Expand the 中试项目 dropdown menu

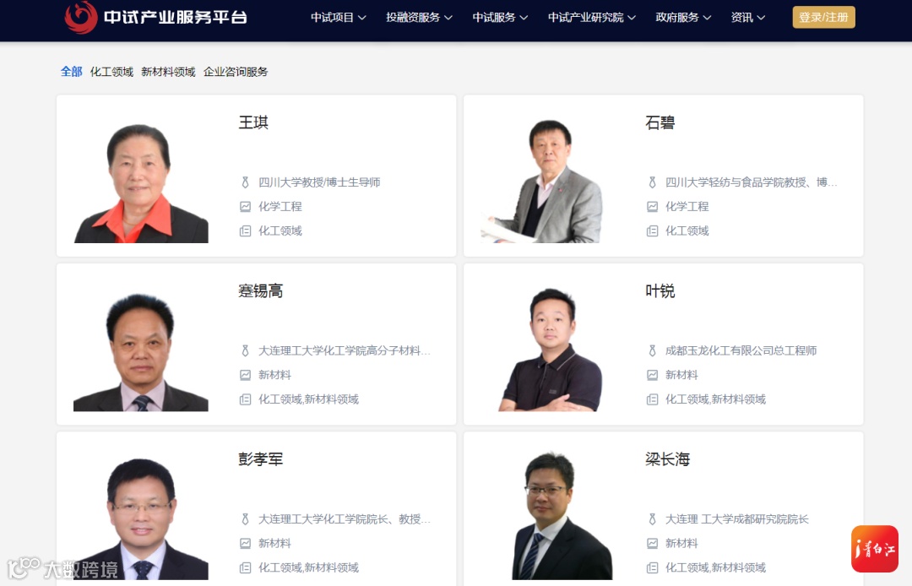point(338,18)
